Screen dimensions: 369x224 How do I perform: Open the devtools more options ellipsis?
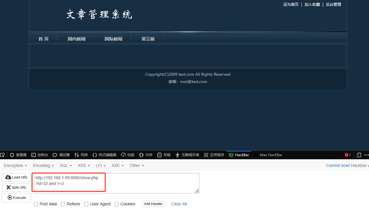(x=366, y=155)
